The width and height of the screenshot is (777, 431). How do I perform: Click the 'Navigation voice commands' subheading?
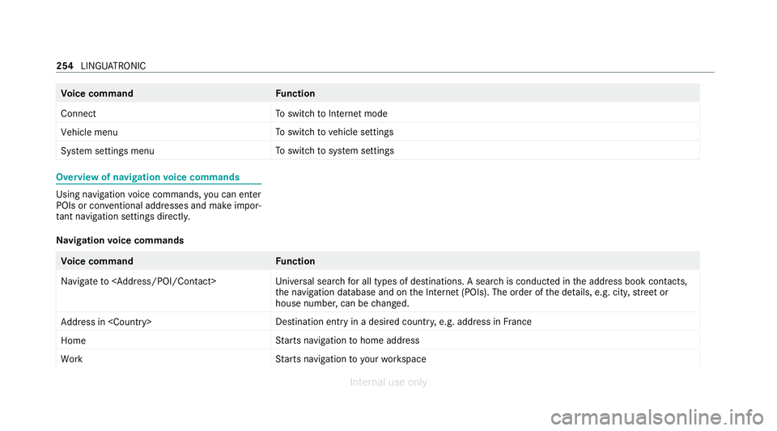coord(120,240)
